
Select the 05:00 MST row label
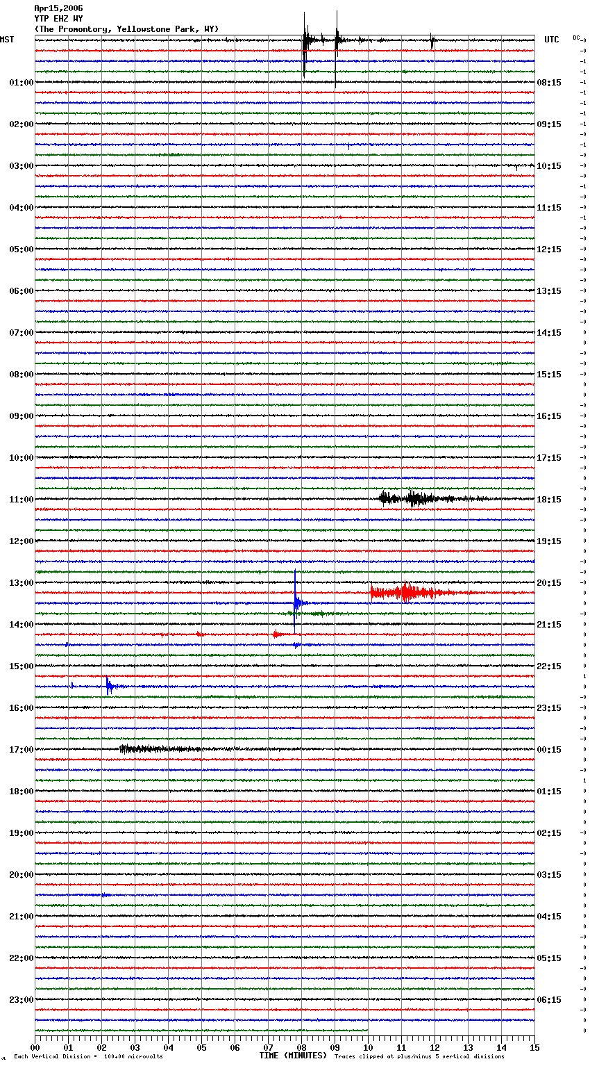pyautogui.click(x=22, y=249)
